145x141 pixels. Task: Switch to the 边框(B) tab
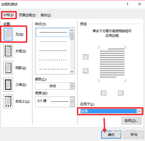coord(9,15)
